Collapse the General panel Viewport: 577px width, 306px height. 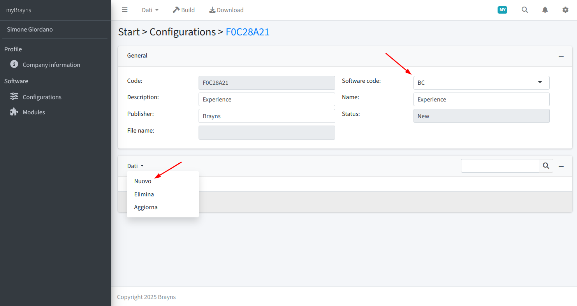point(561,56)
